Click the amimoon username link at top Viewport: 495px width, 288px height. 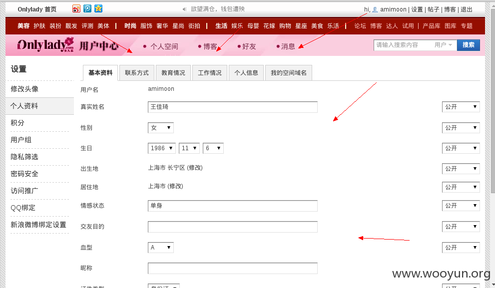[x=393, y=9]
